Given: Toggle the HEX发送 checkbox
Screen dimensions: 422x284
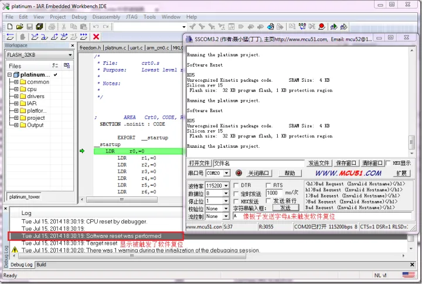Looking at the screenshot, I should click(236, 201).
